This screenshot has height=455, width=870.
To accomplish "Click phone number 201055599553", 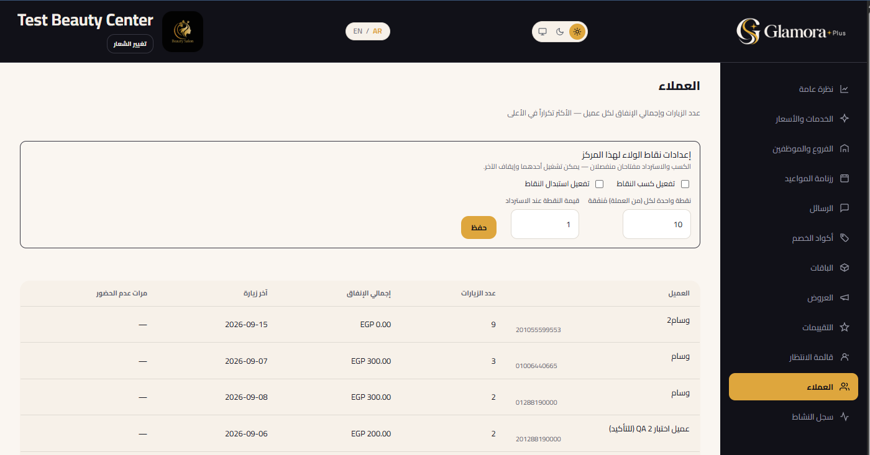I will pyautogui.click(x=538, y=330).
